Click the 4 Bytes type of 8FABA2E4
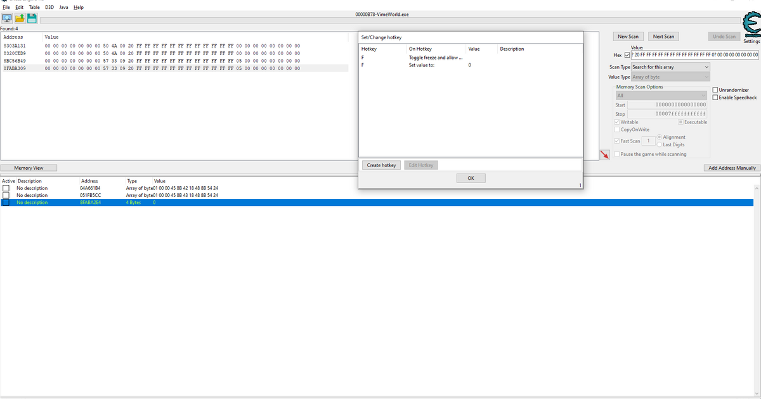 tap(133, 203)
